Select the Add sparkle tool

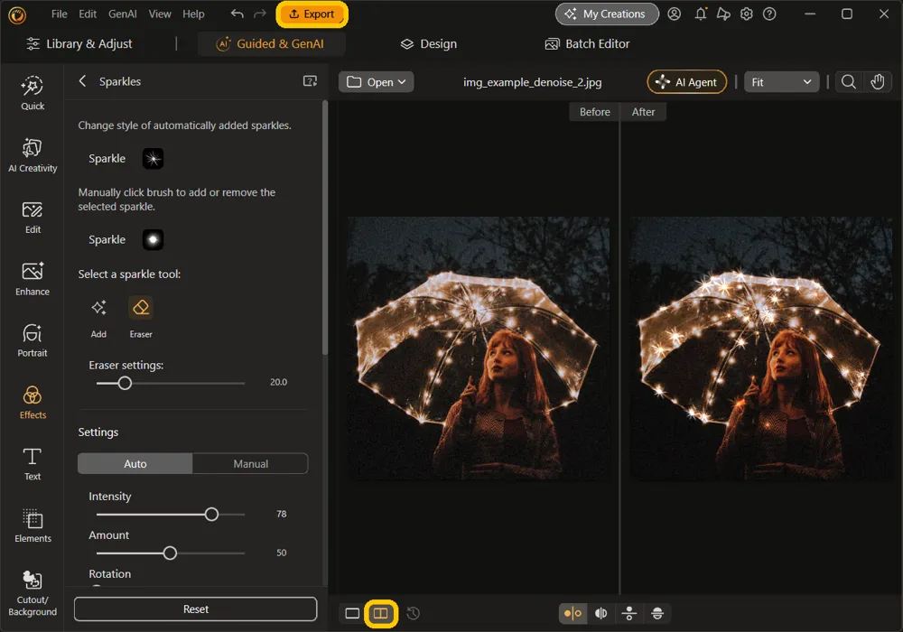(98, 317)
